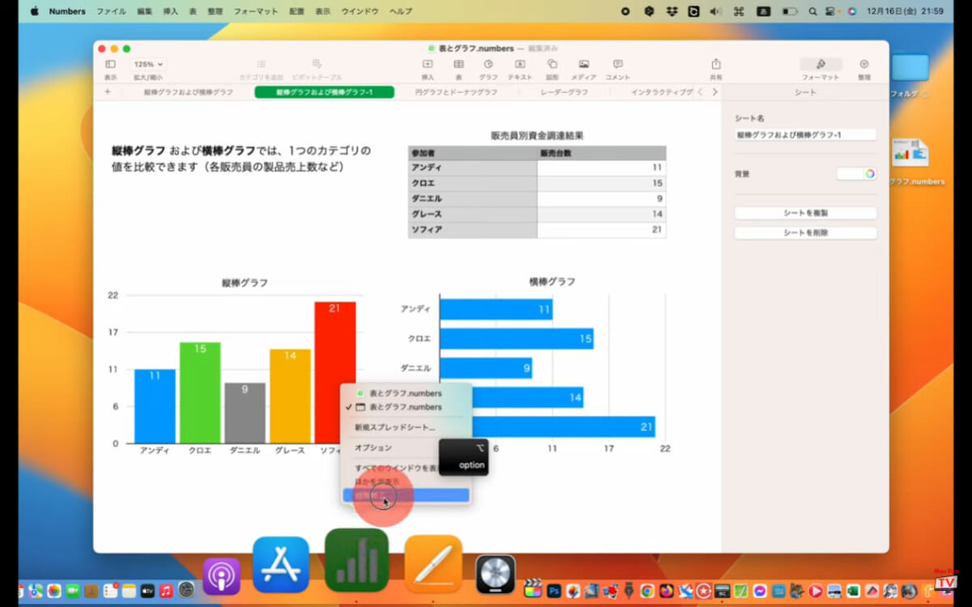
Task: Open the date and time in menu bar
Action: point(905,11)
